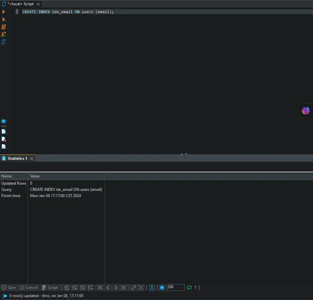Click the fetch size field showing 200
Viewport: 313px width, 300px height.
pos(175,288)
